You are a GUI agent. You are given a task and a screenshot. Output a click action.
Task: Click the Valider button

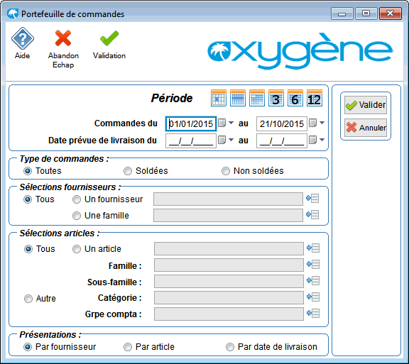click(x=366, y=105)
